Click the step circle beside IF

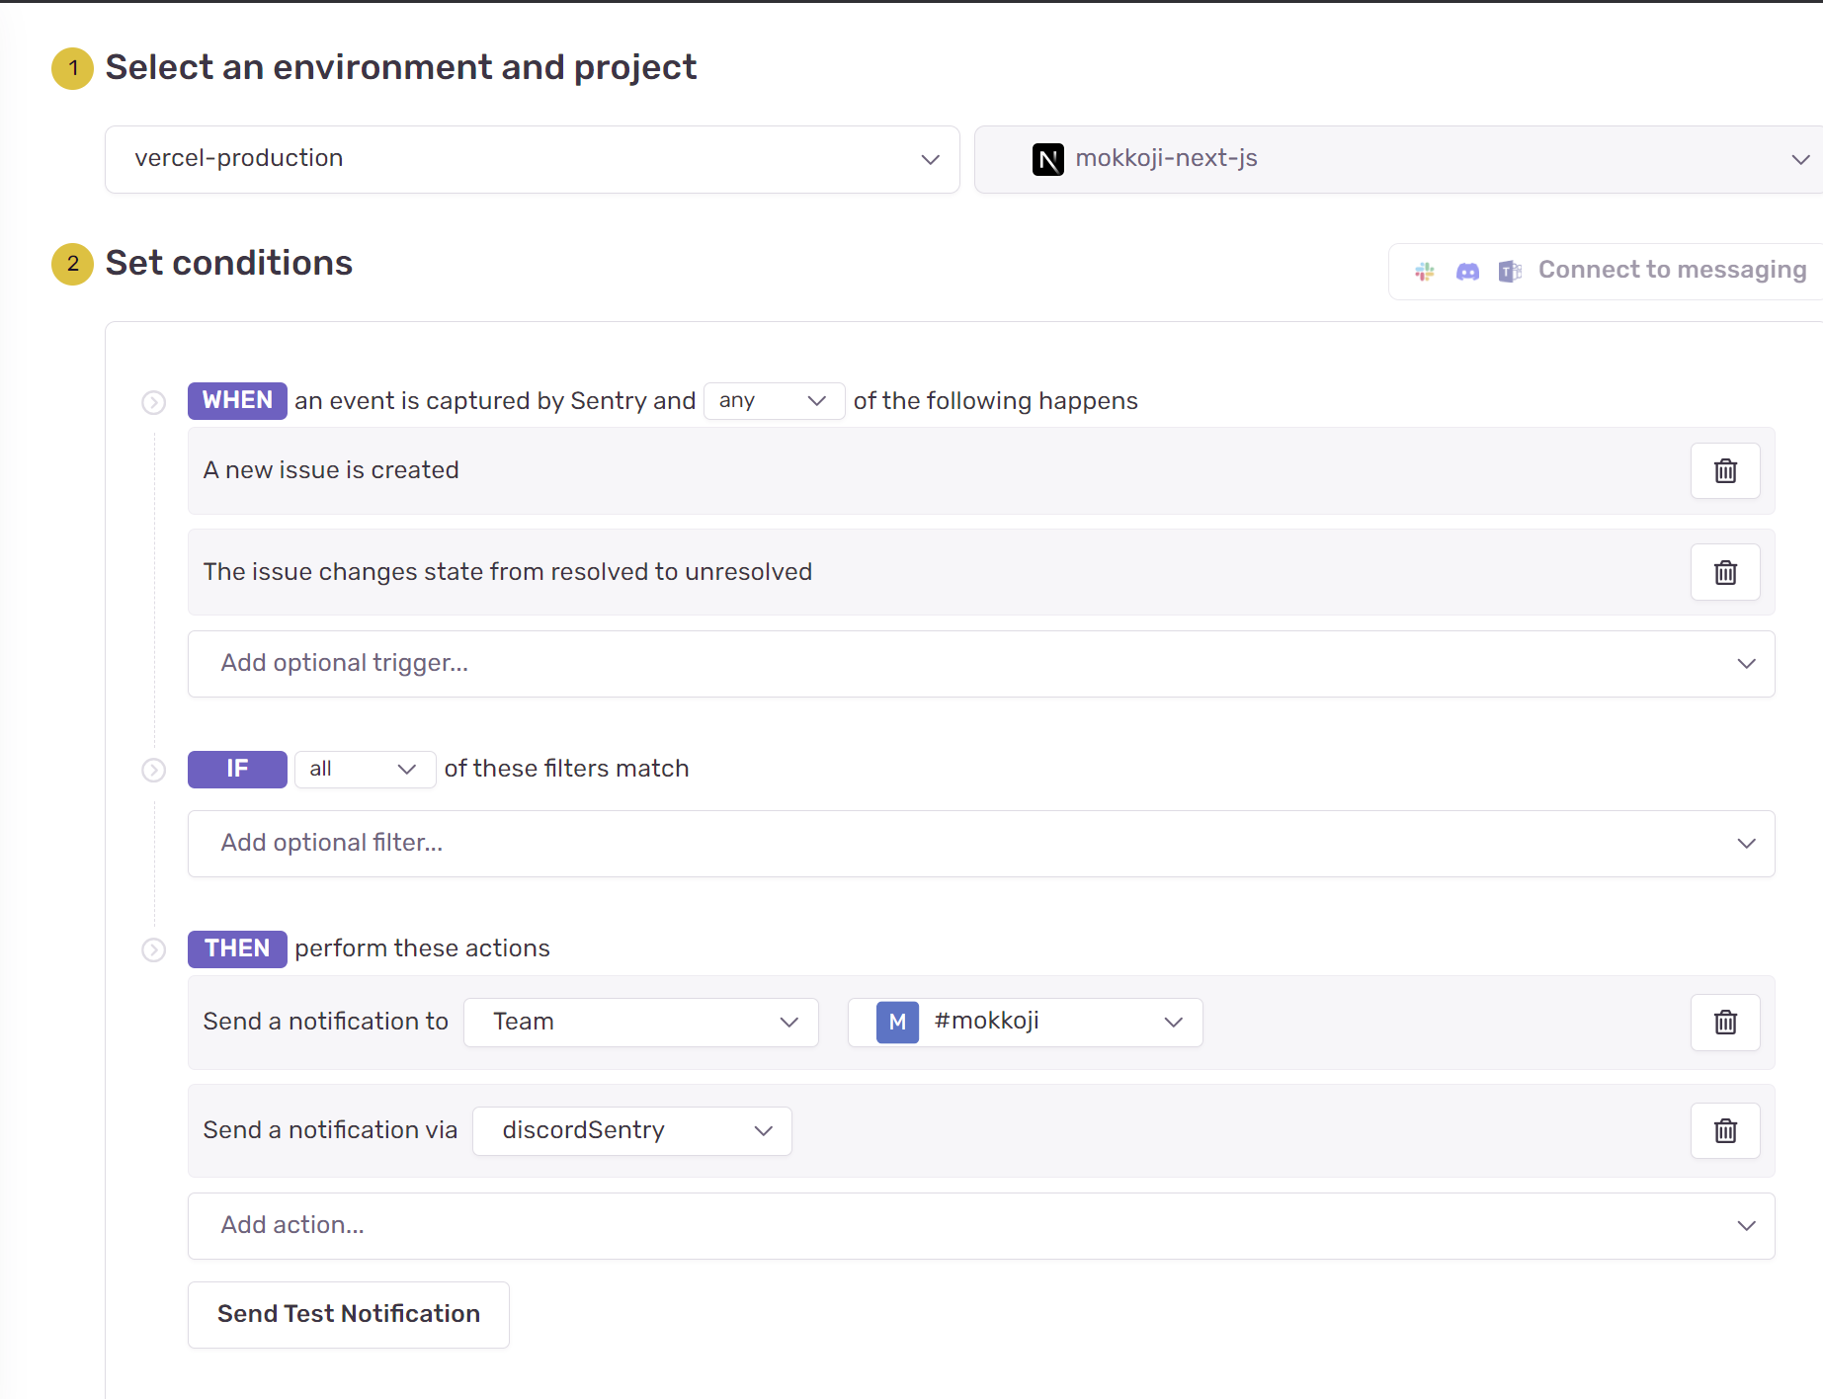153,770
